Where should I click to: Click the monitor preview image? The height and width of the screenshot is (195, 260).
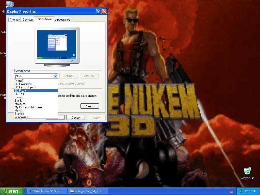(x=57, y=47)
